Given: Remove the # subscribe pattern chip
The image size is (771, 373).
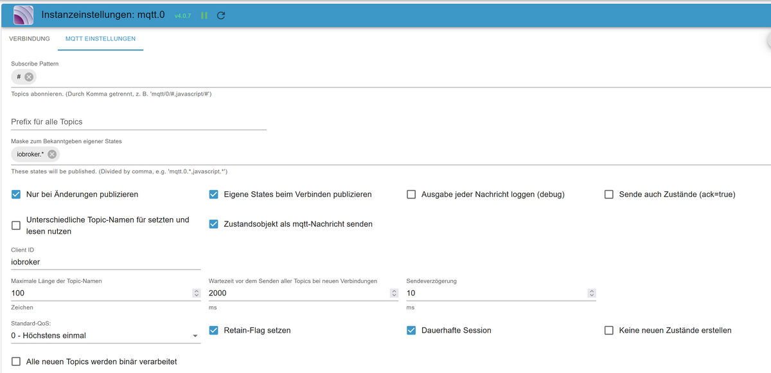Looking at the screenshot, I should click(29, 77).
